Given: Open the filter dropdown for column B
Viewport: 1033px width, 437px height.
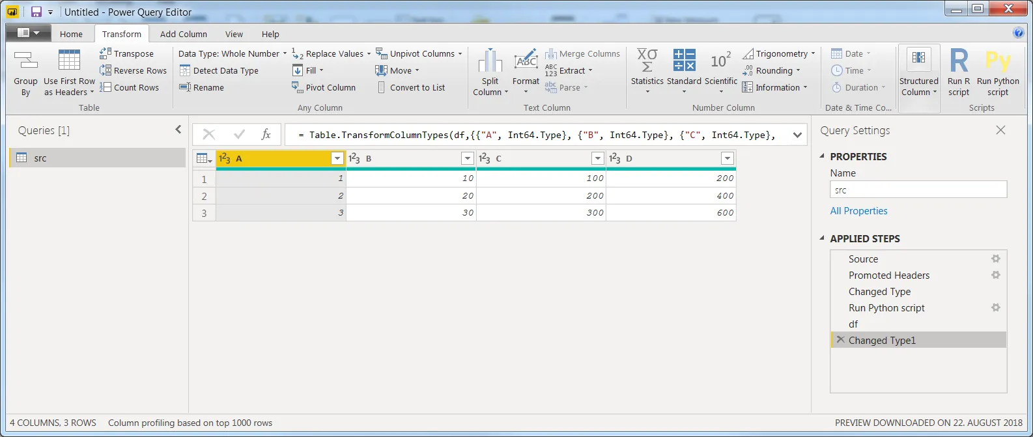Looking at the screenshot, I should click(x=467, y=158).
